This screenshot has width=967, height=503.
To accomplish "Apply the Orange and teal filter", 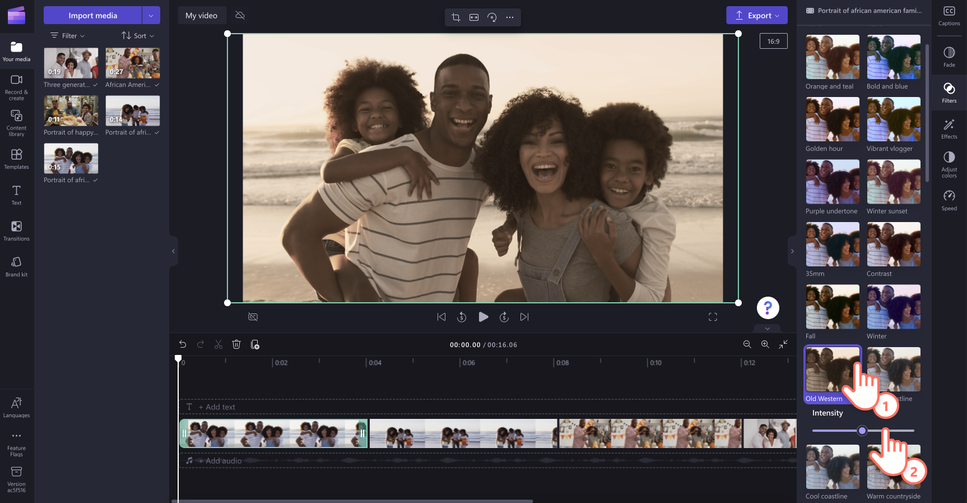I will [833, 57].
